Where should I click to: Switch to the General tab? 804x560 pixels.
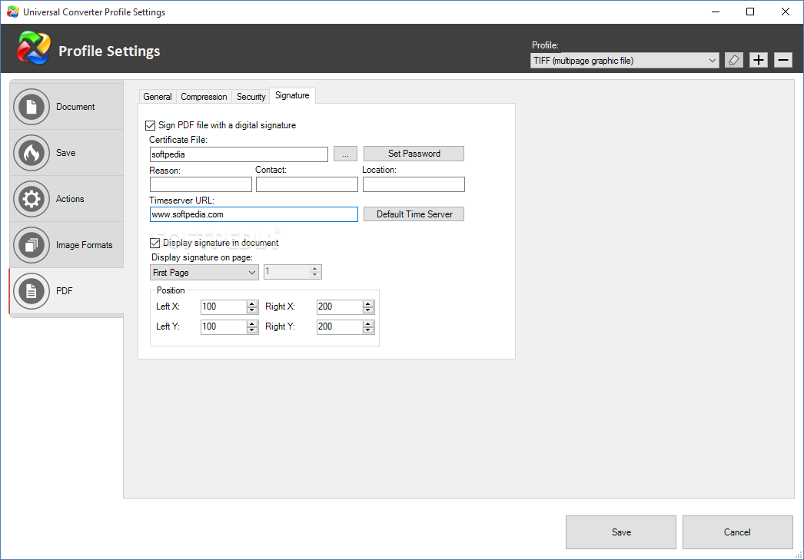click(158, 96)
